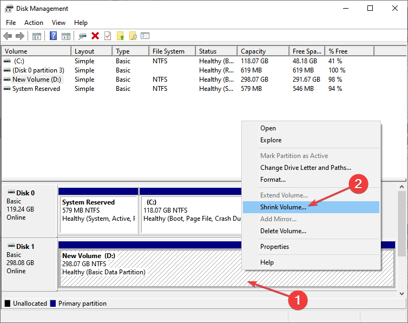Screen dimensions: 408x323
Task: Click the Disk 1 drive icon in graphical view
Action: click(x=11, y=246)
